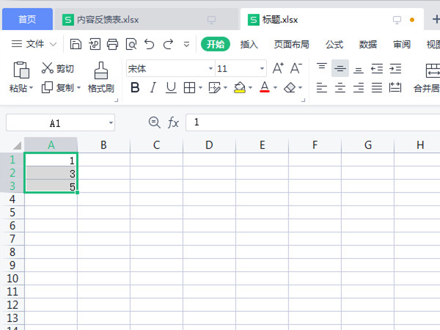Toggle Underline formatting
The height and width of the screenshot is (330, 440).
point(171,88)
